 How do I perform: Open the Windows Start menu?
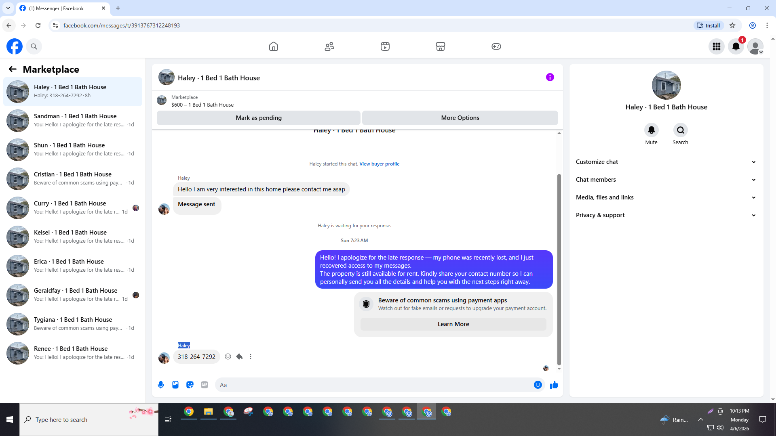coord(10,420)
